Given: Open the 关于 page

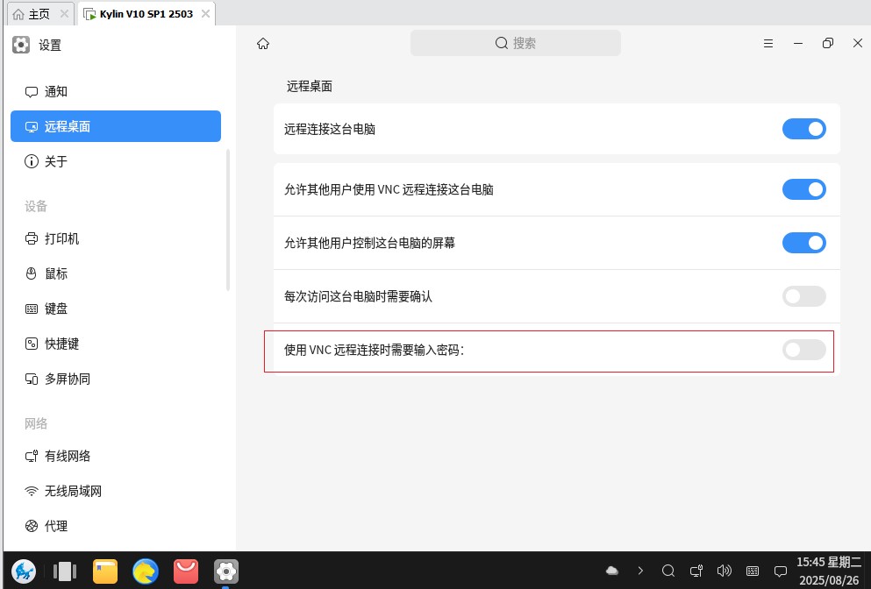Looking at the screenshot, I should click(116, 161).
